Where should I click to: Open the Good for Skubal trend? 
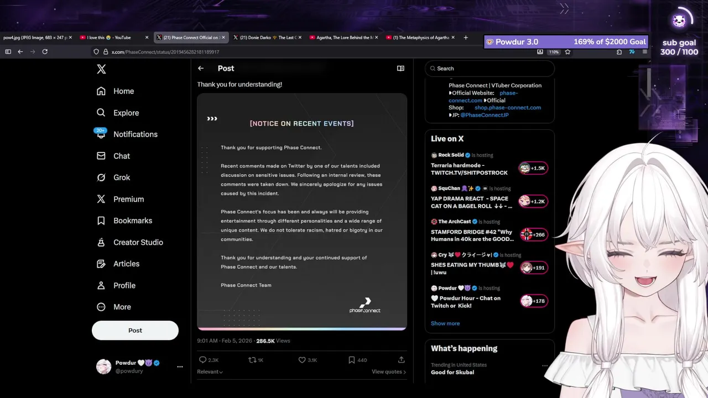pos(452,373)
